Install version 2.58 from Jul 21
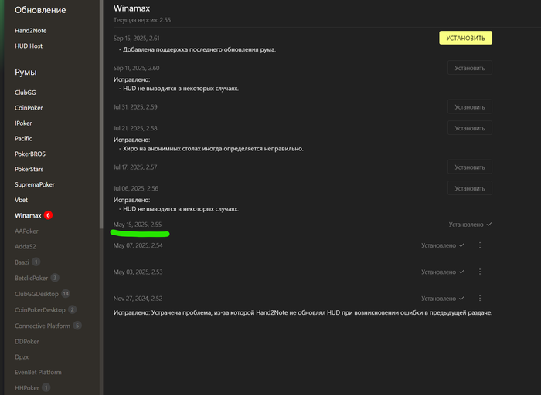Image resolution: width=541 pixels, height=395 pixels. coord(470,128)
